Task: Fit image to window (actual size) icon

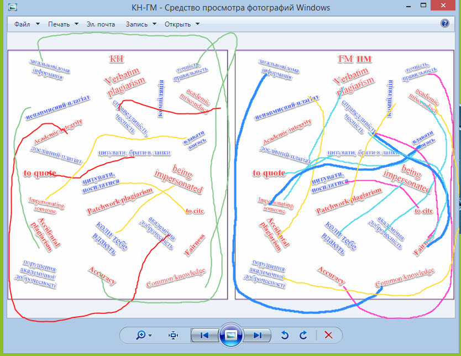Action: [173, 335]
